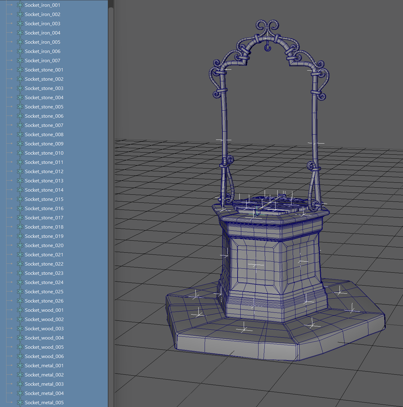The height and width of the screenshot is (407, 403).
Task: Select the locator icon for Socket_wood_004
Action: coord(20,338)
